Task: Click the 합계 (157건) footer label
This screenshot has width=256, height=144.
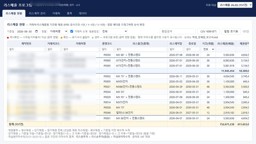Action: point(16,124)
